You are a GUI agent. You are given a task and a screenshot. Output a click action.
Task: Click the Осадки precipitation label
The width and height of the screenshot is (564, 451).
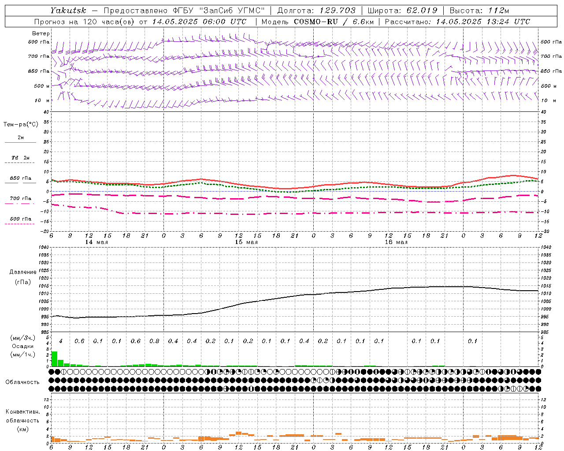(23, 346)
